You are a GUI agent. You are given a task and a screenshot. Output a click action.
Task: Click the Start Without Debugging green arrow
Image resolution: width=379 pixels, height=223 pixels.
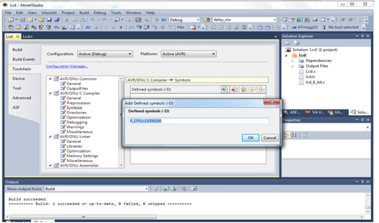pyautogui.click(x=156, y=20)
